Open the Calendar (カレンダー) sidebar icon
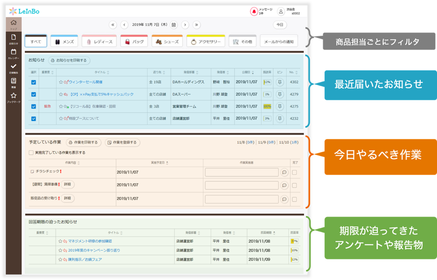Image resolution: width=437 pixels, height=280 pixels. click(x=13, y=53)
